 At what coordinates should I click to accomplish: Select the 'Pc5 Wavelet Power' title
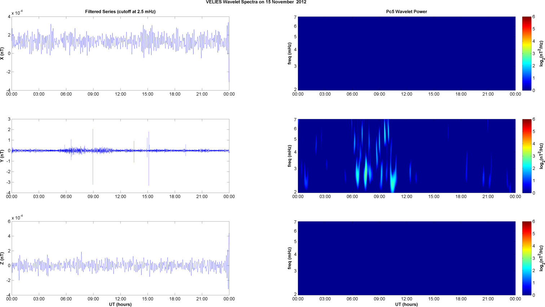(406, 12)
